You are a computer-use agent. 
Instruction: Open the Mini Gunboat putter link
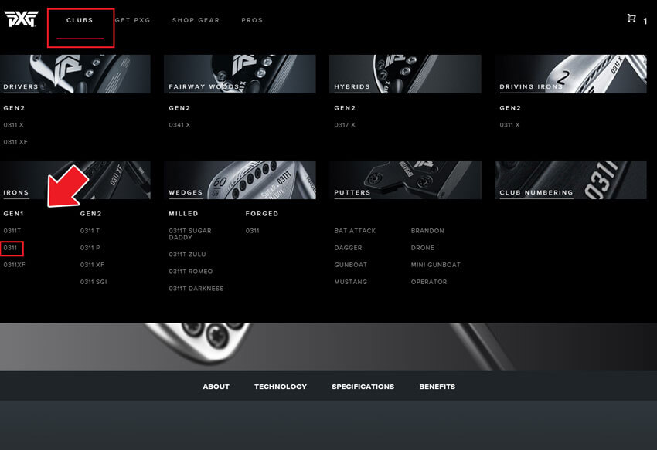[x=436, y=265]
